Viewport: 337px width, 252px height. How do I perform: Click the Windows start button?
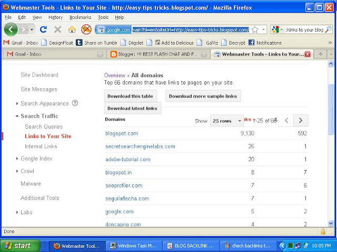coord(20,246)
